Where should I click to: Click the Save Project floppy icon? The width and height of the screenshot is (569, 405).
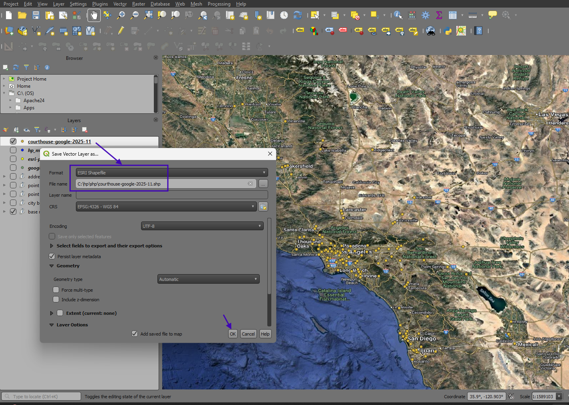coord(36,15)
